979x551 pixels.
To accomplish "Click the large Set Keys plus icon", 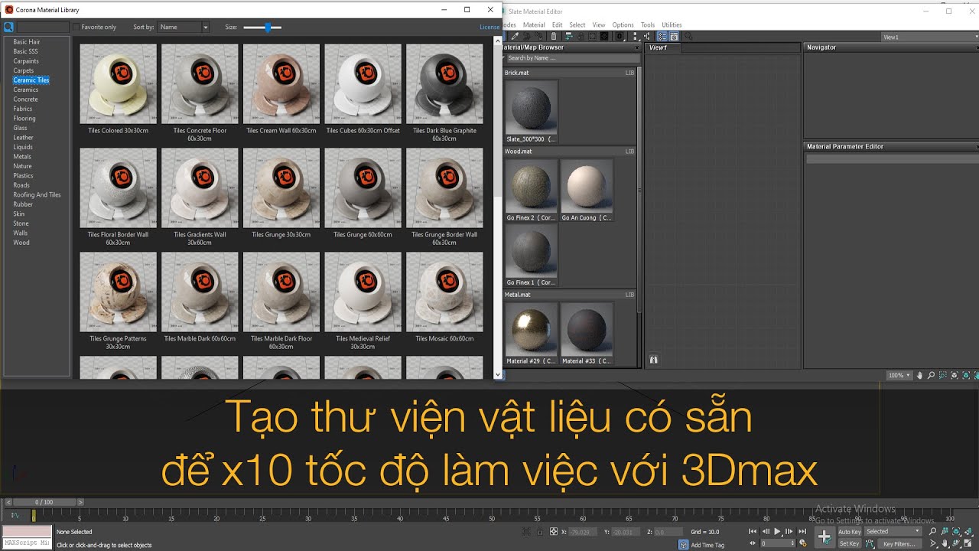I will point(824,537).
